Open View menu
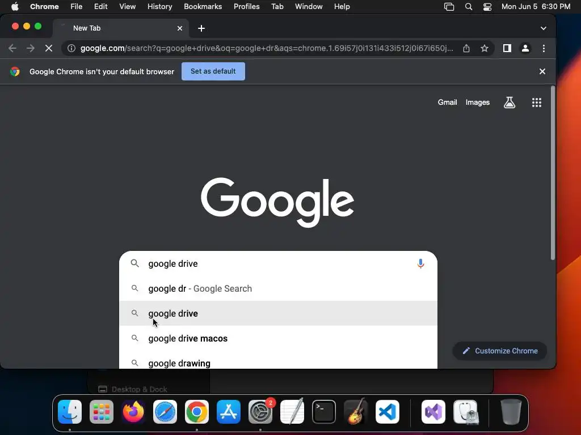Screen dimensions: 581x435 point(127,6)
